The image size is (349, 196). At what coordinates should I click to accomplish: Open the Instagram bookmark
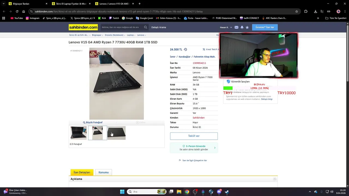pos(32,18)
